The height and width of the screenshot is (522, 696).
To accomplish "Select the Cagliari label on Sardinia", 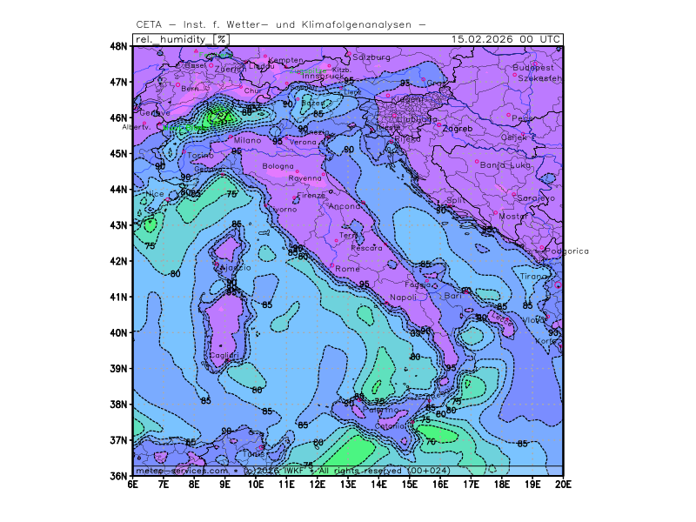I will 224,355.
